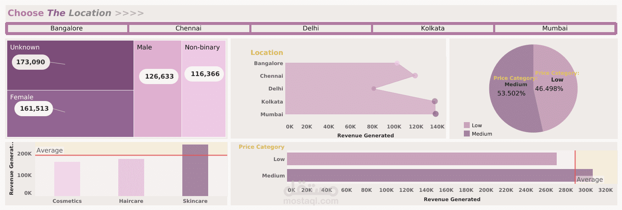The height and width of the screenshot is (210, 622).
Task: Click Chennai axis label in Location chart
Action: pos(271,76)
